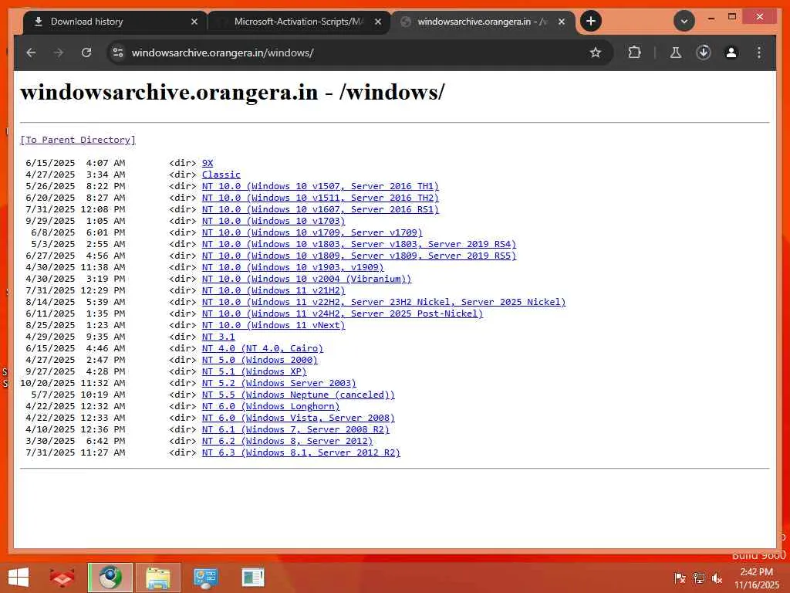Open NT 6.1 Windows 7 Server 2008 R2 directory

point(295,429)
